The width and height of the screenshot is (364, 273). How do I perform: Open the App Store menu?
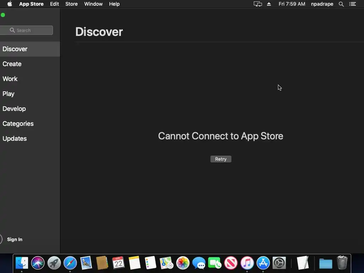coord(31,4)
